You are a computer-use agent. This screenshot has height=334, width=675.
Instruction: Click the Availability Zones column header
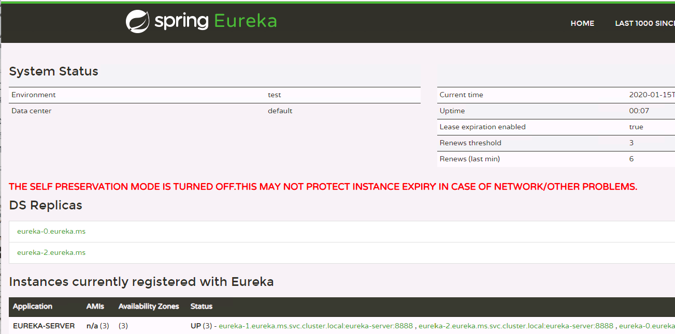point(149,307)
